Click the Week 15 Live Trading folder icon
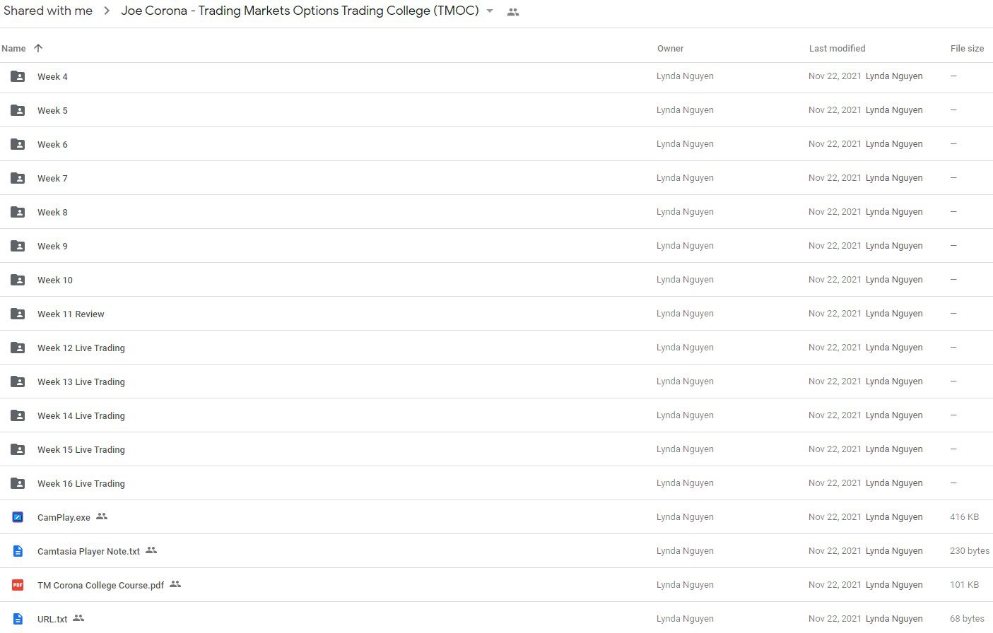 (18, 449)
